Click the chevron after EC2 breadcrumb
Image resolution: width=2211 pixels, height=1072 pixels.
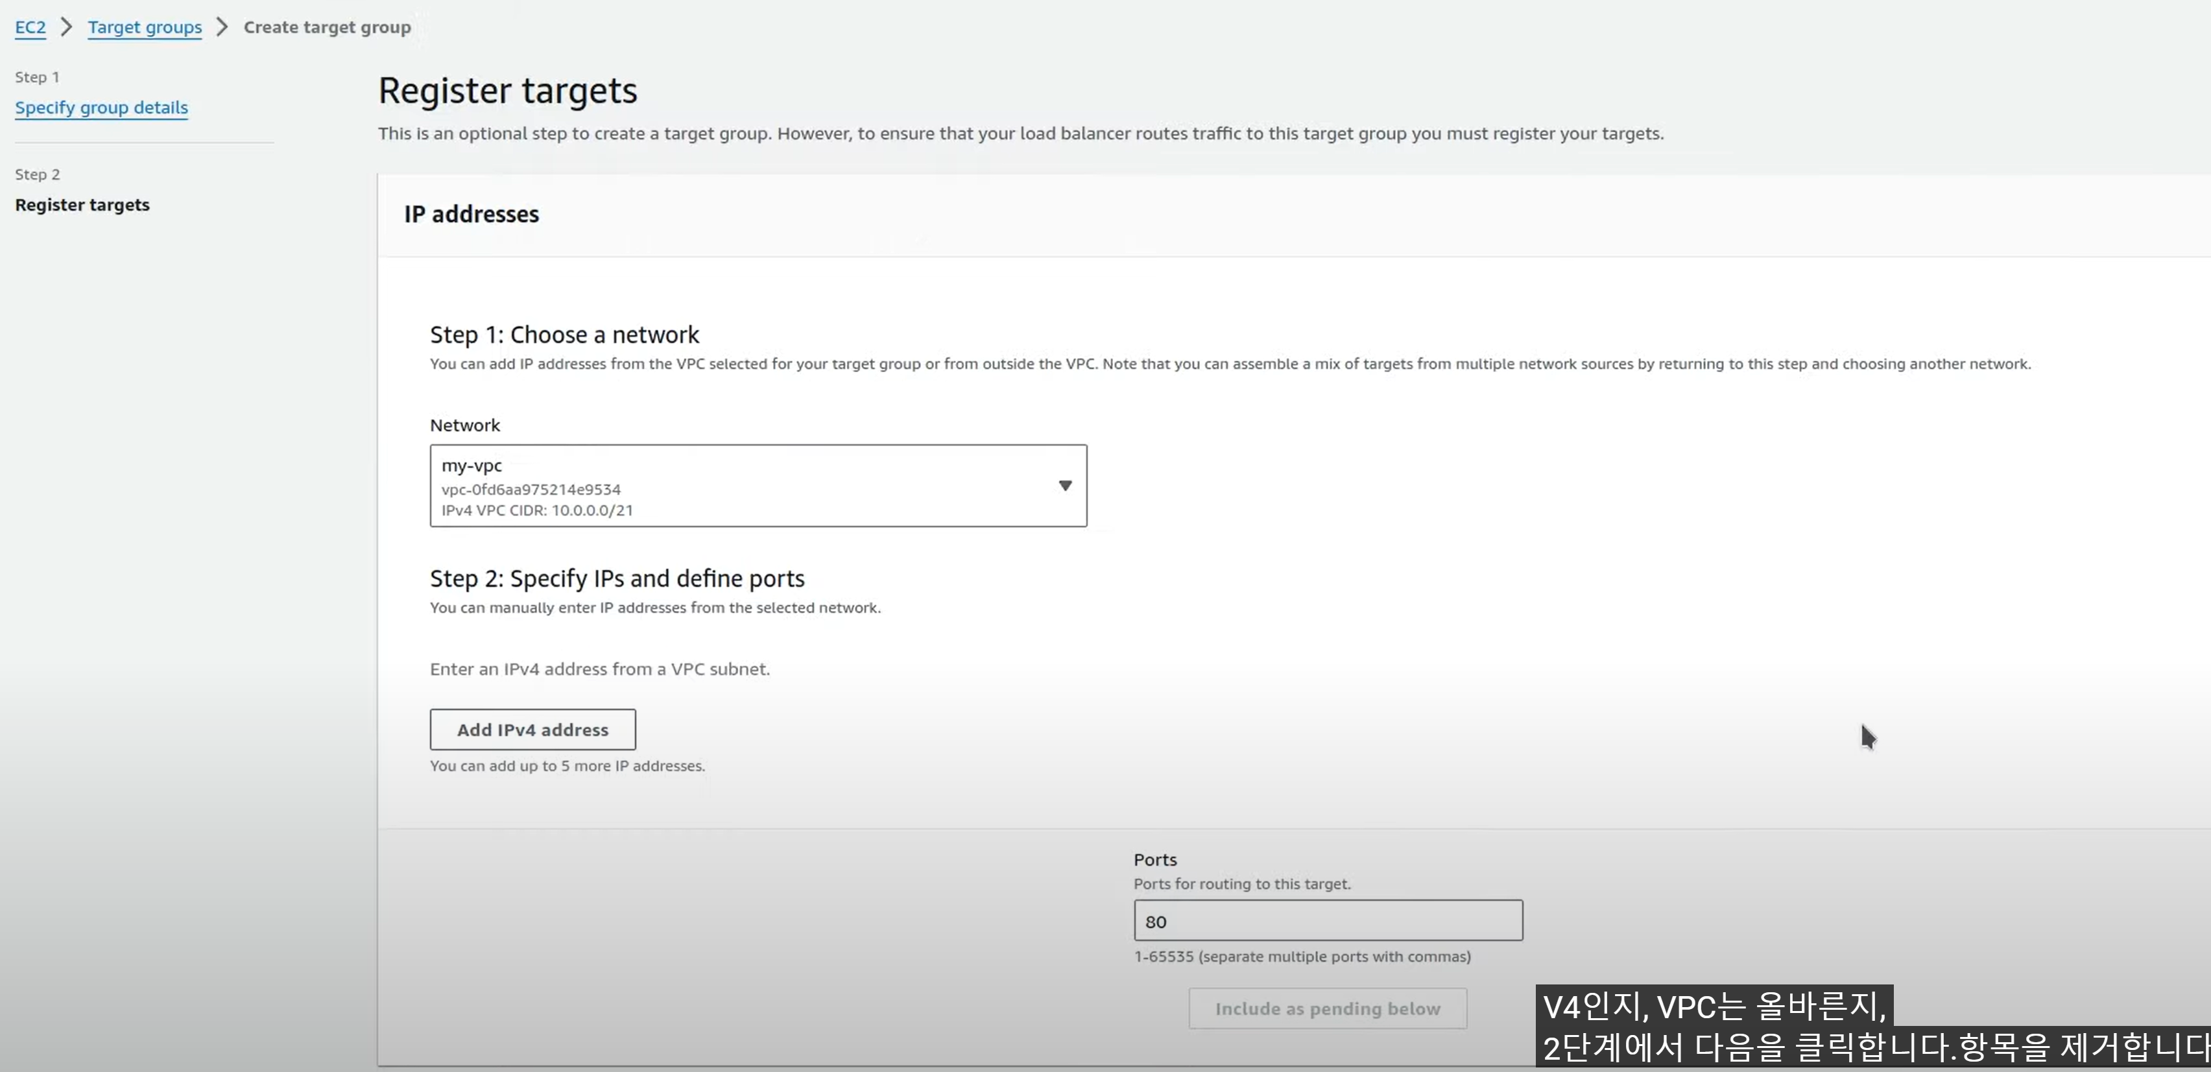(66, 27)
